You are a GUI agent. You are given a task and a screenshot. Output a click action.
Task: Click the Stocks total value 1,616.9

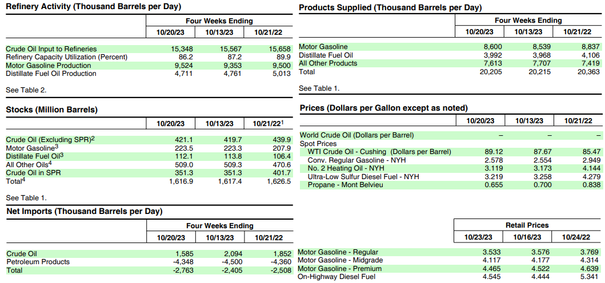(181, 181)
